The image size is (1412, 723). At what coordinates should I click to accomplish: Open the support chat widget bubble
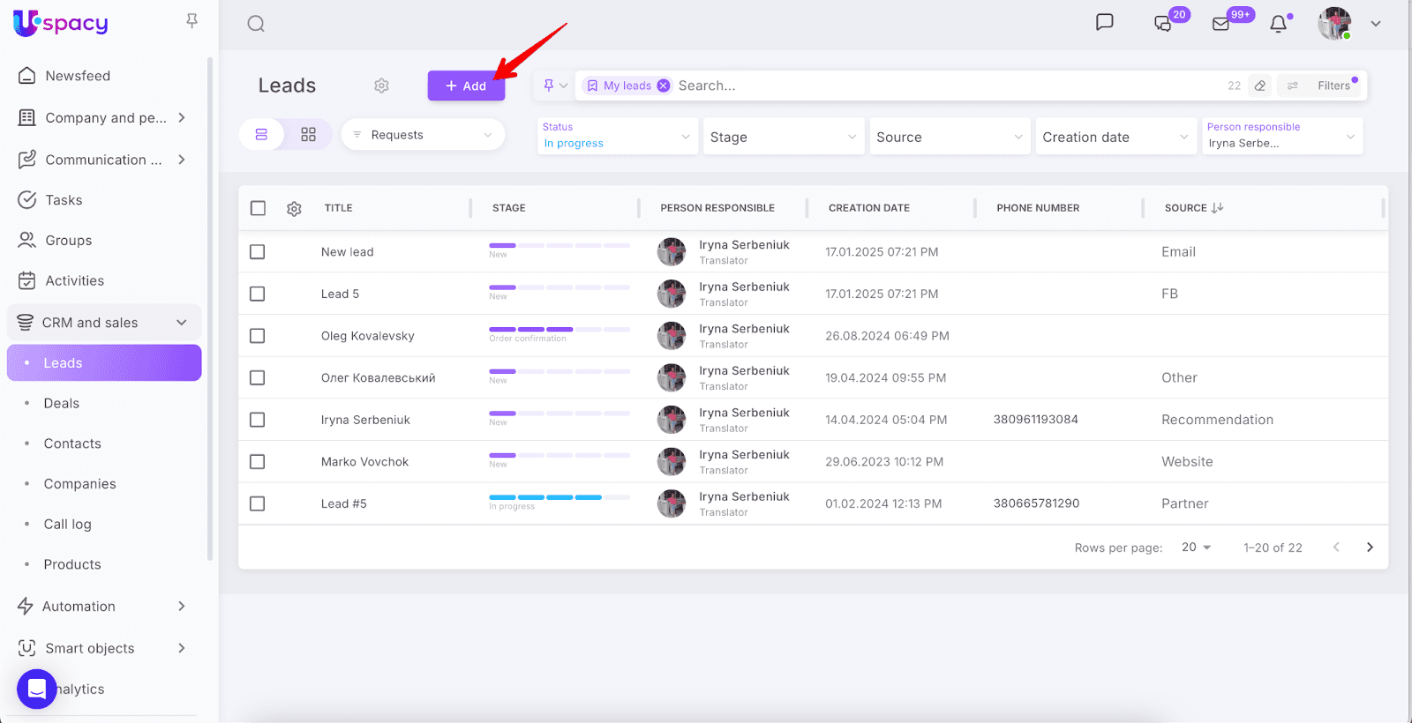pos(36,689)
